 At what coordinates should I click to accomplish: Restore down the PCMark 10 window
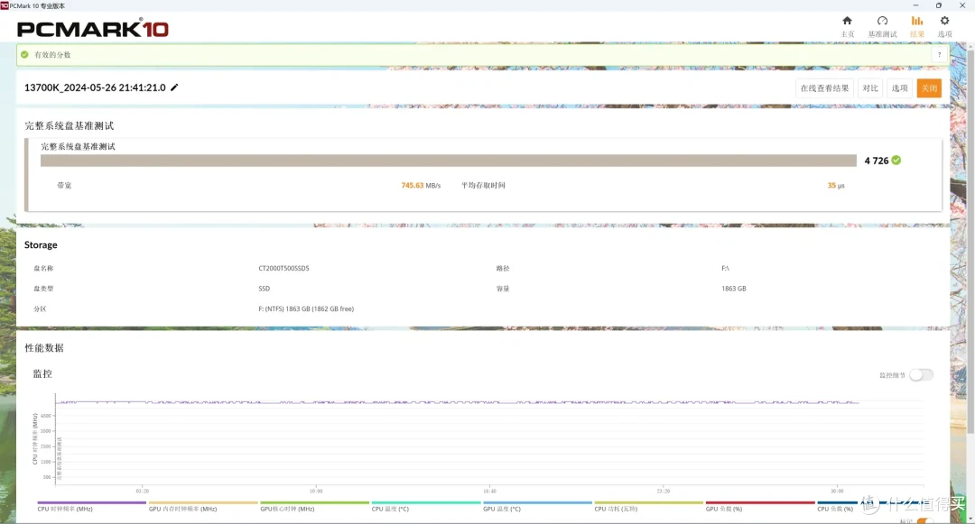click(938, 5)
